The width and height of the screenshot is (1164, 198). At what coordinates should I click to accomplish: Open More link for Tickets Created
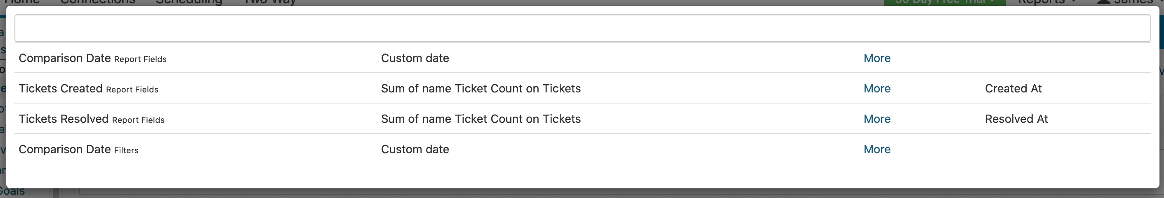pyautogui.click(x=877, y=89)
